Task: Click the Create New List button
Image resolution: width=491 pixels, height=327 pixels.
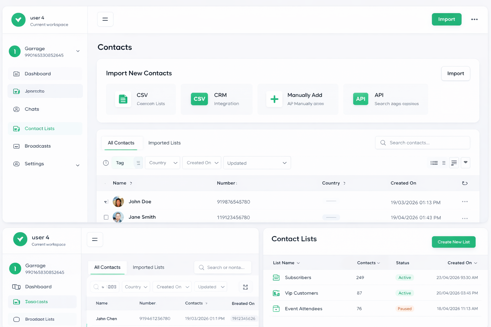Action: (x=453, y=242)
